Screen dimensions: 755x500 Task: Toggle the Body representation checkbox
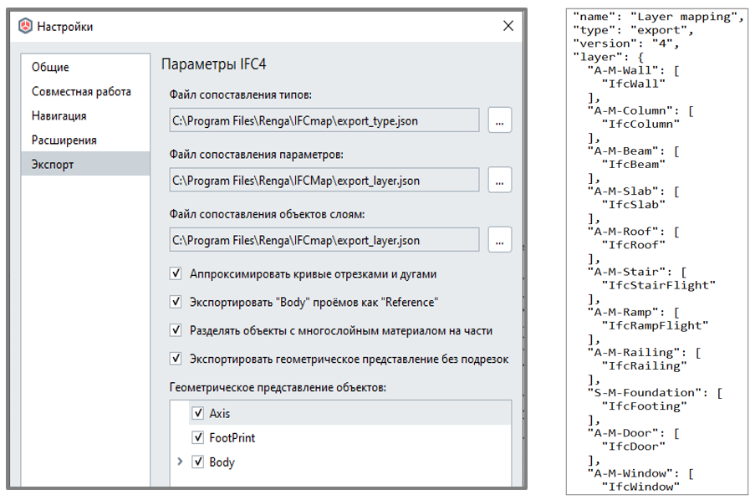click(197, 462)
